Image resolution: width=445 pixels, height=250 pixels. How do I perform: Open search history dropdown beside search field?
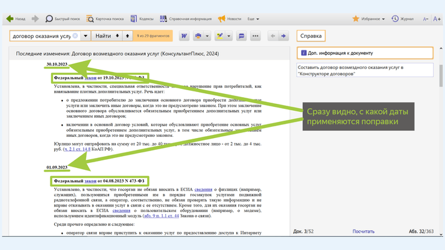click(86, 36)
